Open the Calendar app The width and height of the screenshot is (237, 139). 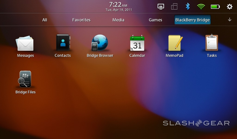[x=137, y=44]
